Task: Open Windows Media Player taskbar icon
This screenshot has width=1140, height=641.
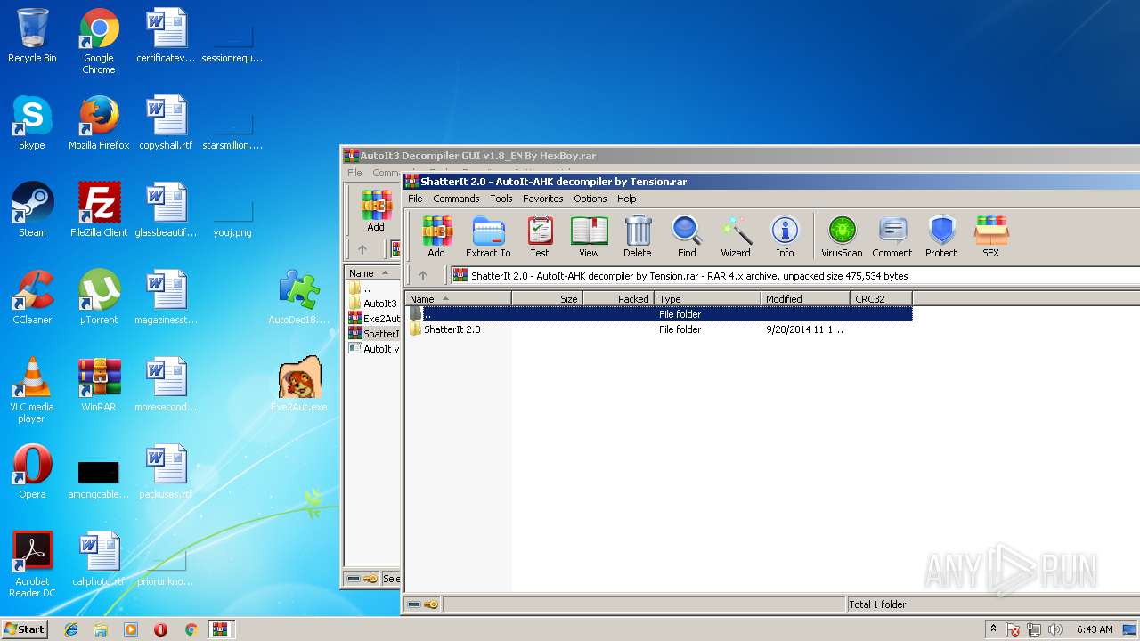Action: point(131,629)
